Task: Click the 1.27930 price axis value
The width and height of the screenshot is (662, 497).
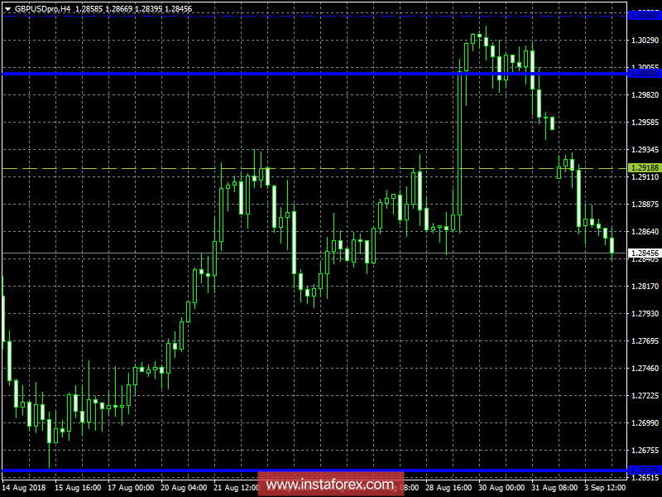Action: coord(645,314)
